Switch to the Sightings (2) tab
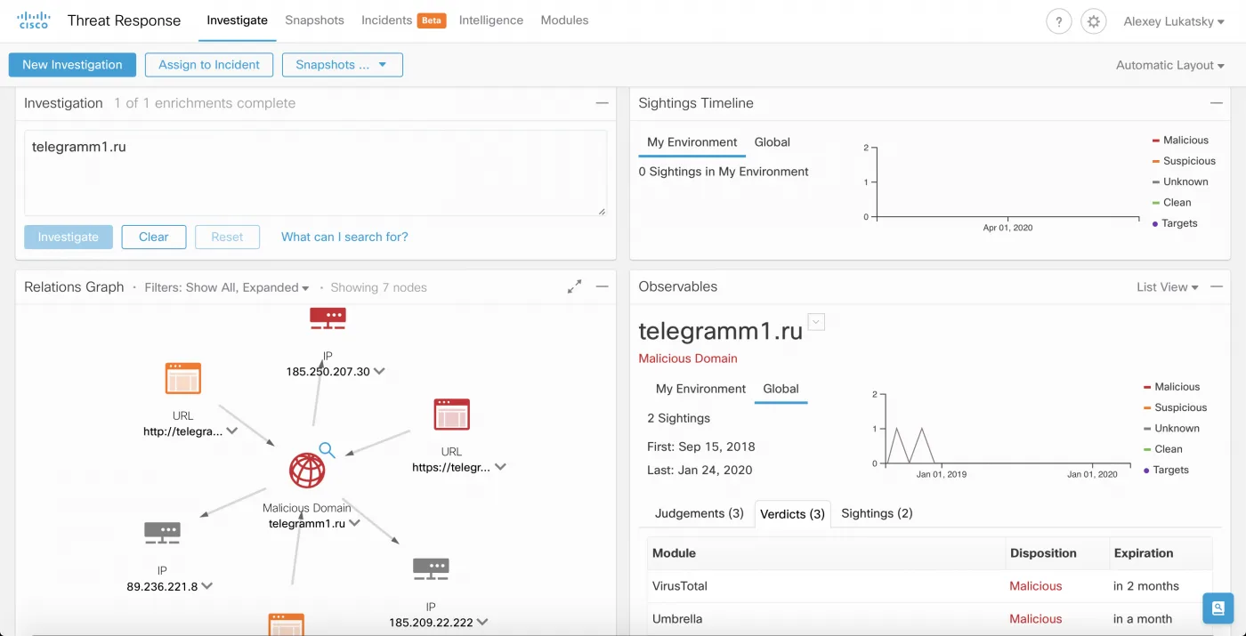1246x636 pixels. coord(877,513)
